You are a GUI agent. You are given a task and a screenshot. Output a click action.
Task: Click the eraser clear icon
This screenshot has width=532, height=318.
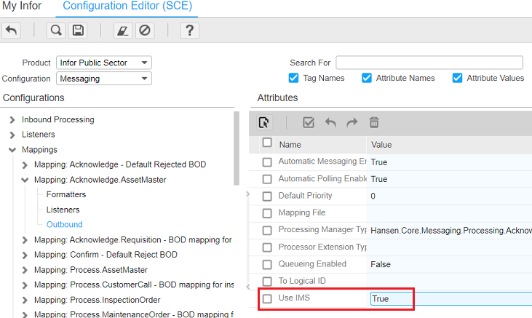pyautogui.click(x=122, y=31)
